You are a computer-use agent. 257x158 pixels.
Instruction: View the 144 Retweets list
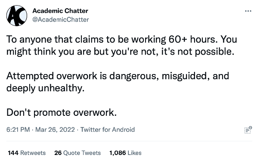pos(27,153)
